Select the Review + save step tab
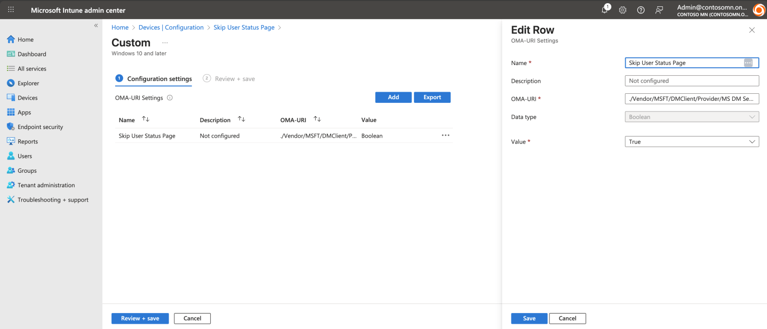Screen dimensions: 767x329 coord(229,78)
